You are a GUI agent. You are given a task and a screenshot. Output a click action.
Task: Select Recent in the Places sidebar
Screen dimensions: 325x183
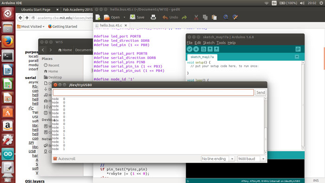coord(52,65)
